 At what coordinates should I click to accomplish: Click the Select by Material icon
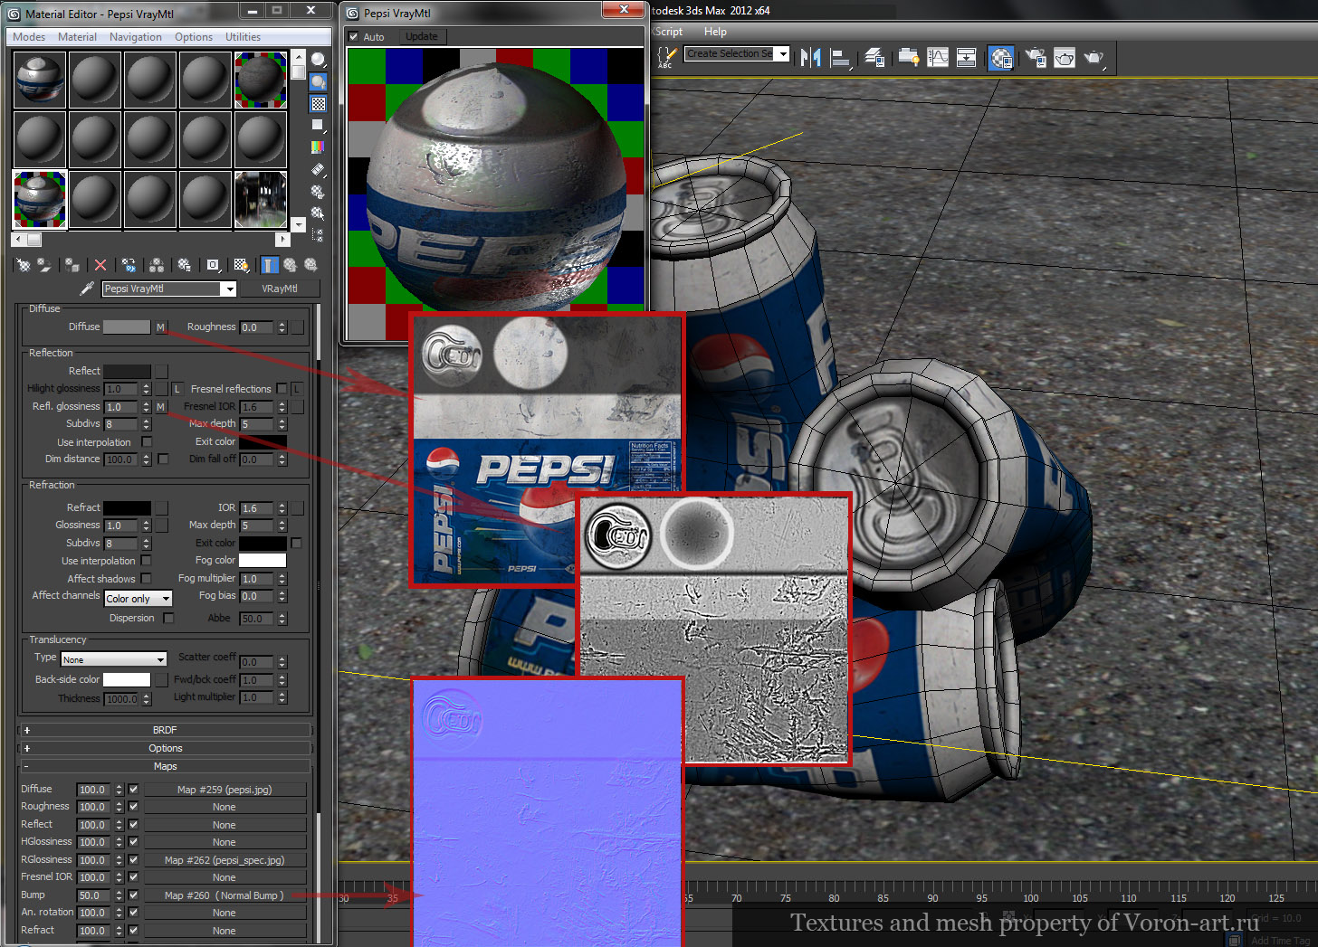point(318,213)
